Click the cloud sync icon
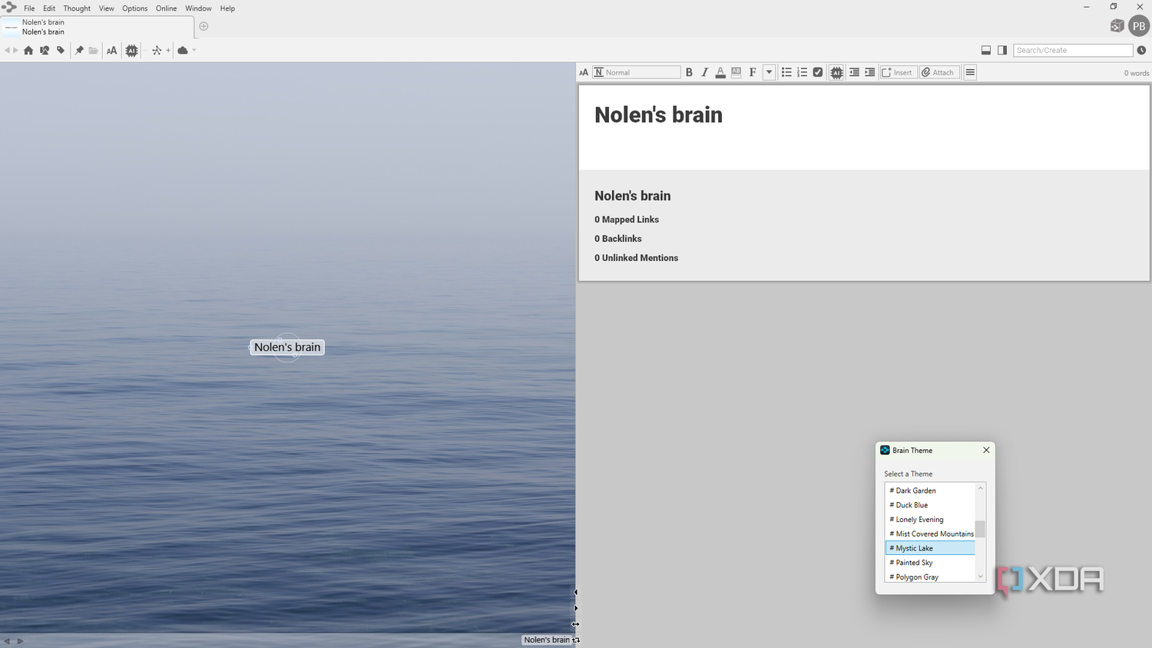The width and height of the screenshot is (1152, 648). (183, 51)
